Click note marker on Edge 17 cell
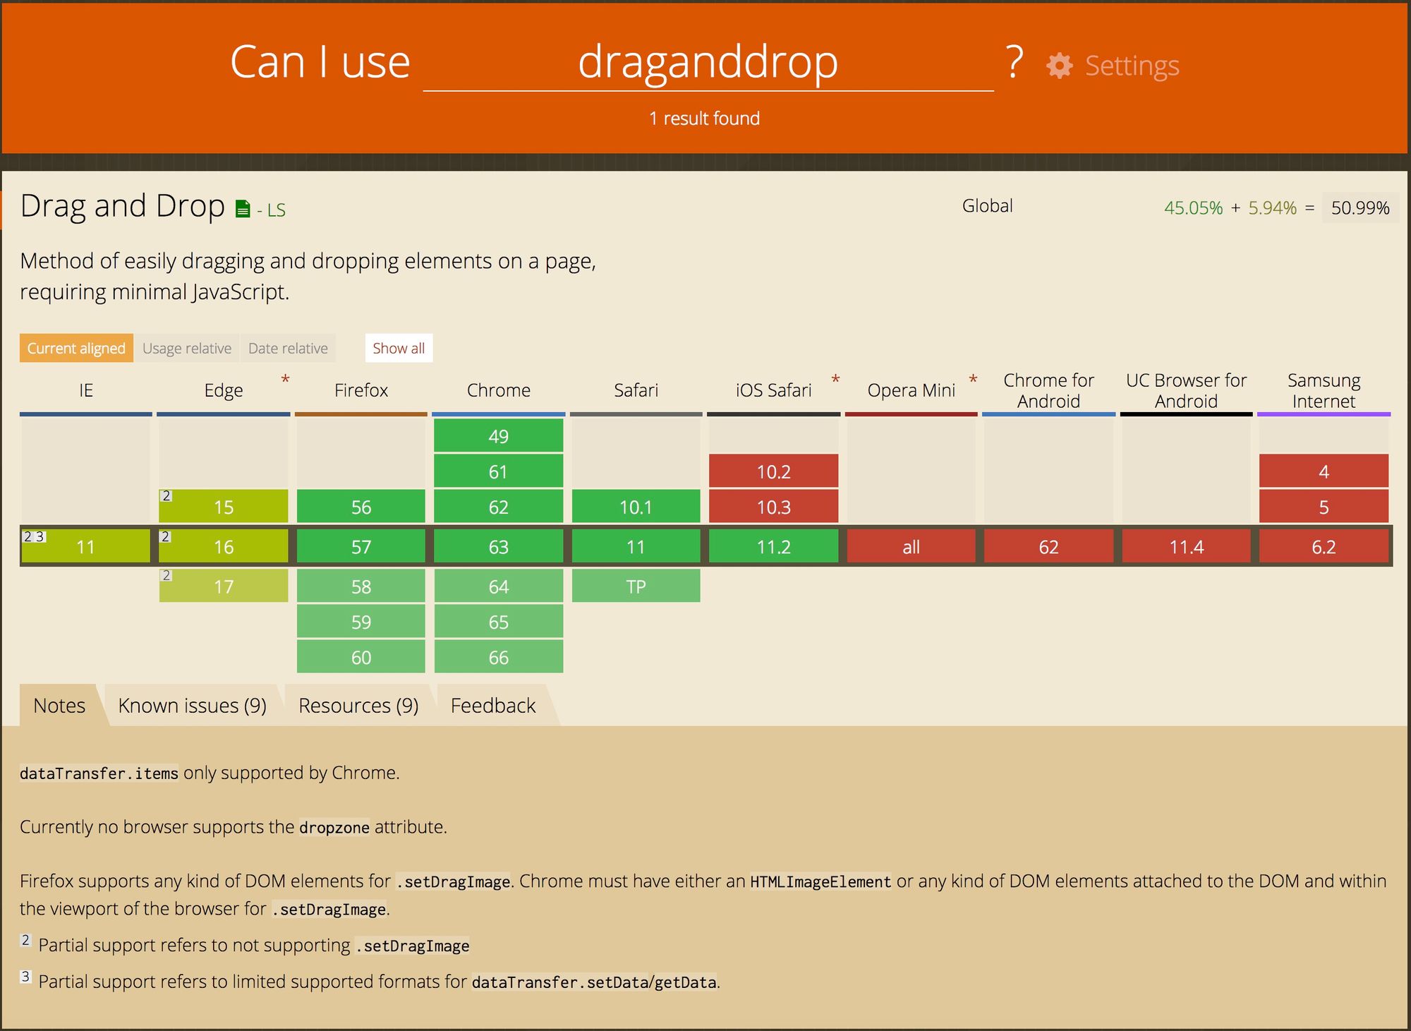1411x1031 pixels. 166,576
